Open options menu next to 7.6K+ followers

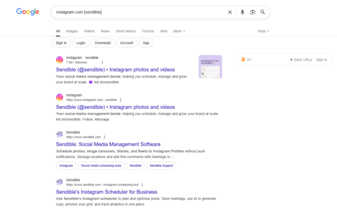click(102, 62)
